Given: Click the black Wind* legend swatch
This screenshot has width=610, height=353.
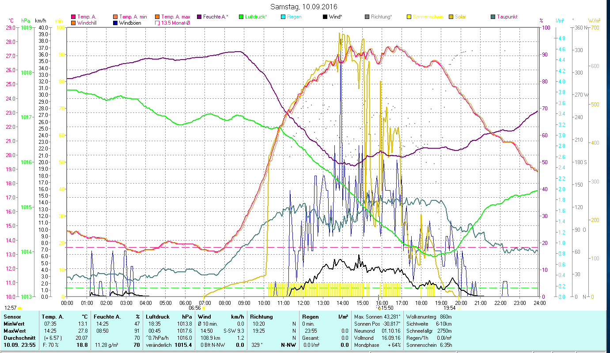Looking at the screenshot, I should coord(325,17).
